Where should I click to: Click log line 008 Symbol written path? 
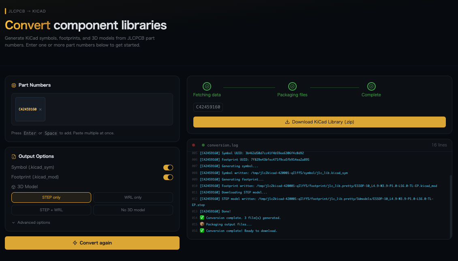pyautogui.click(x=274, y=173)
